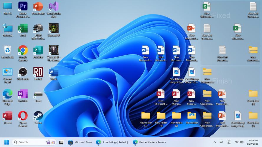Screen dimensions: 262x147
Task: Select OBS Studio shortcut
Action: click(x=23, y=74)
